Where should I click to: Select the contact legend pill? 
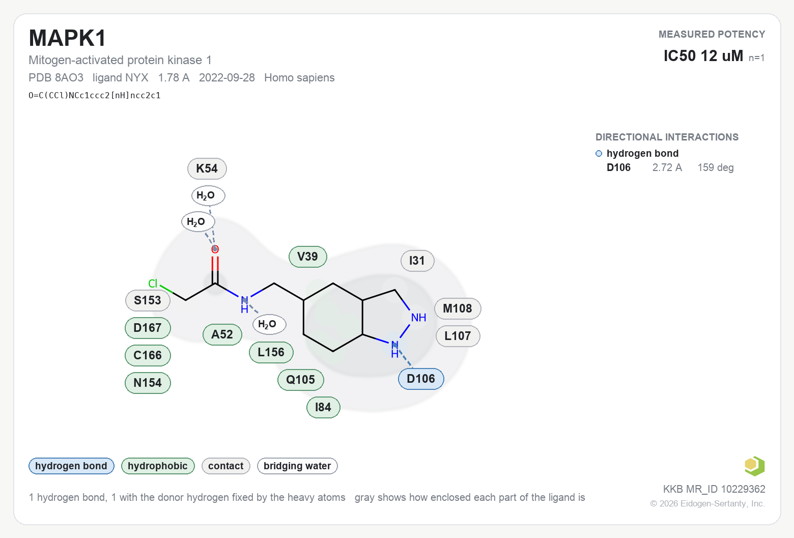[226, 466]
